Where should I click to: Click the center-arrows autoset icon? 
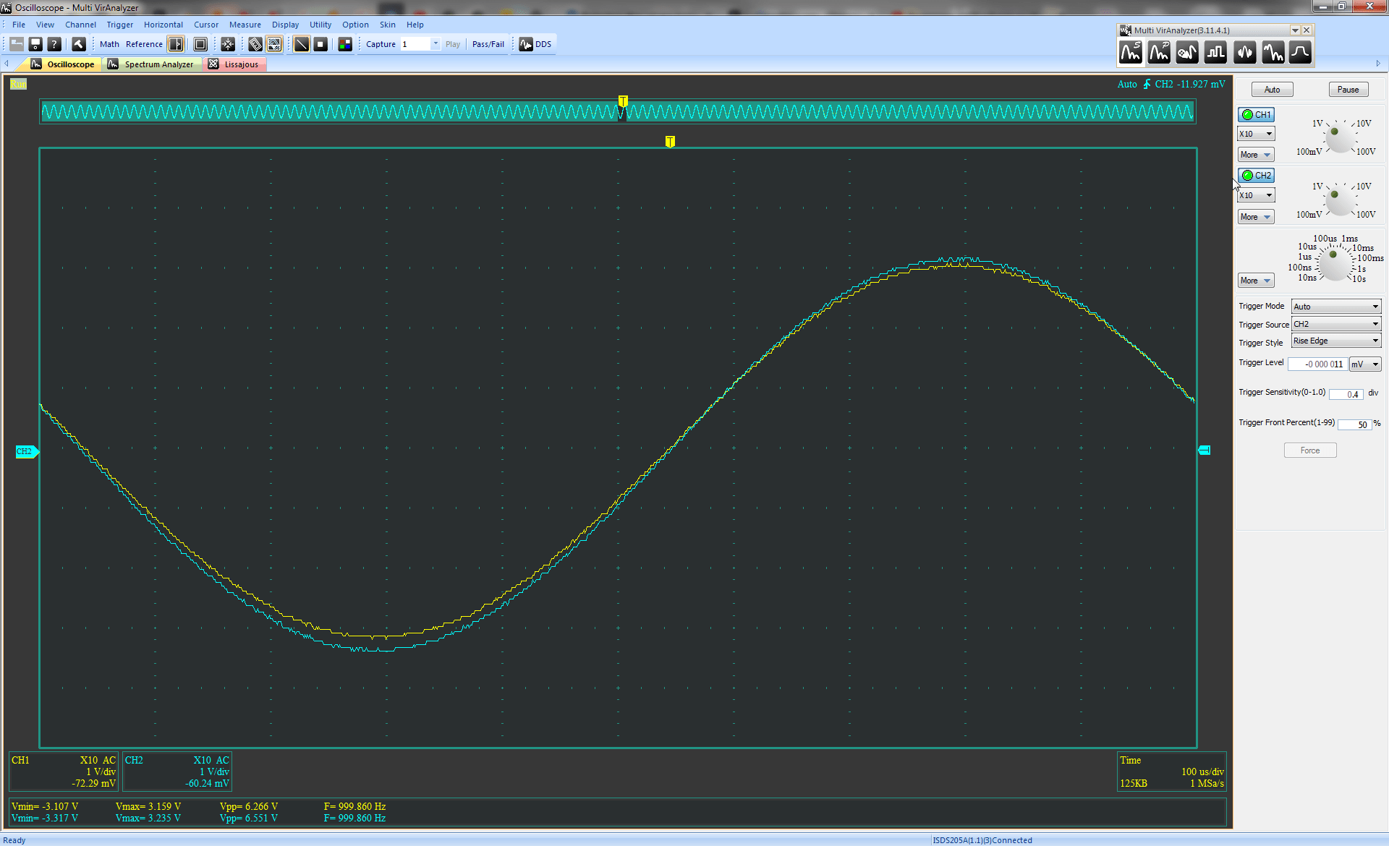point(228,44)
